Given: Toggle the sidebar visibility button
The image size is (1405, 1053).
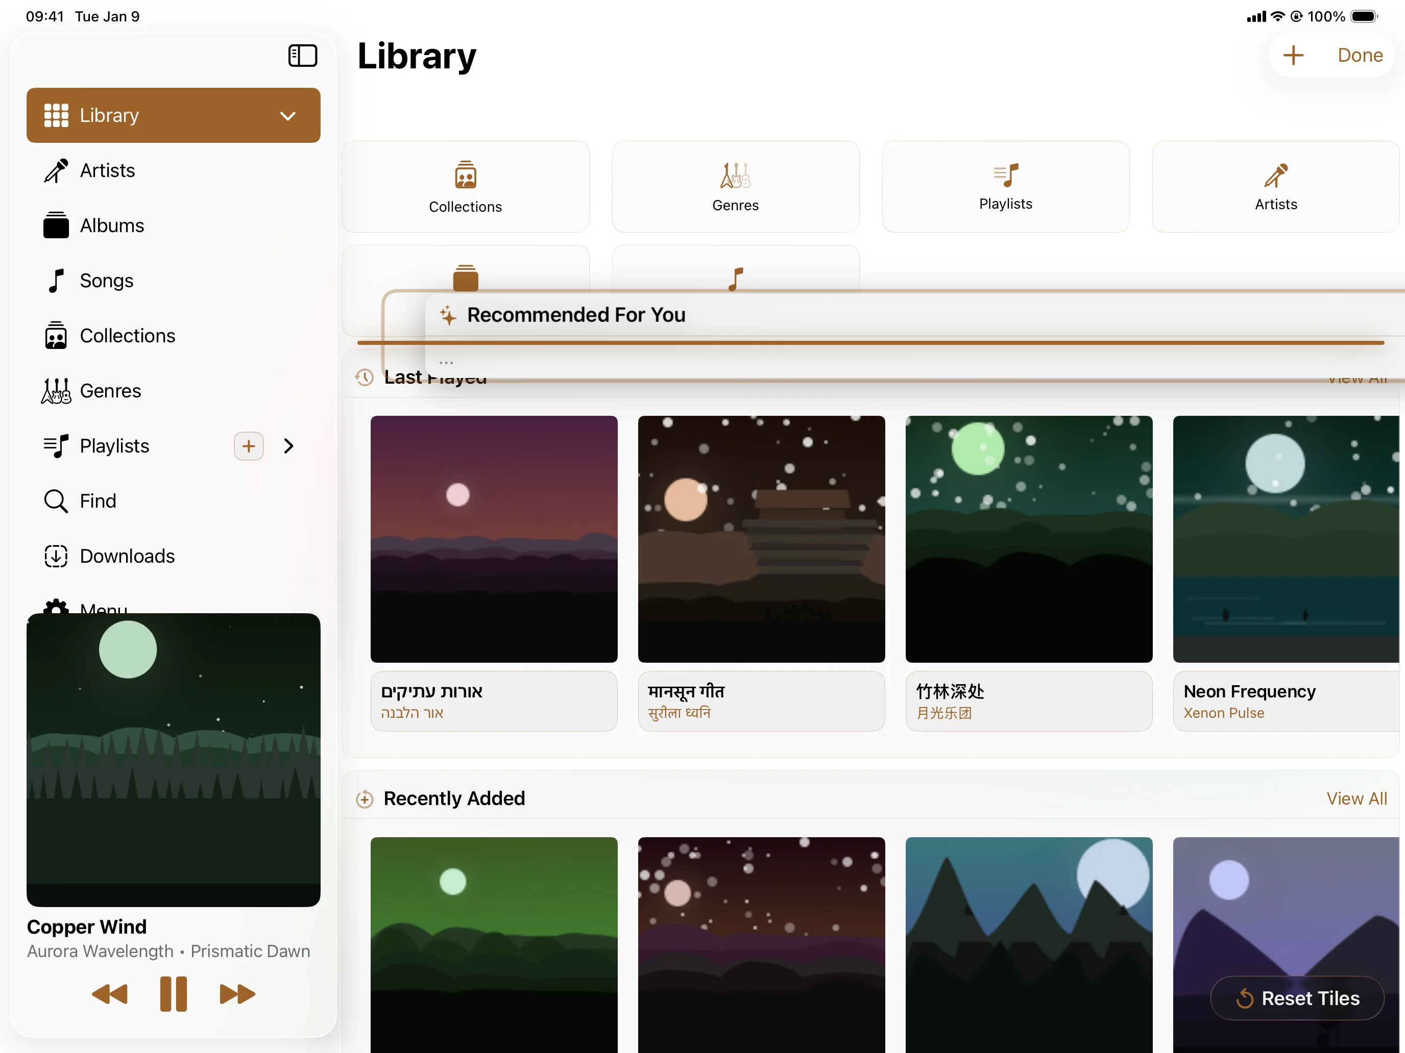Looking at the screenshot, I should pos(302,56).
